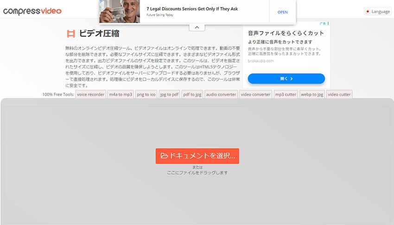Click the film strip icon beside ビデオ圧縮
This screenshot has height=225, width=394.
(71, 33)
